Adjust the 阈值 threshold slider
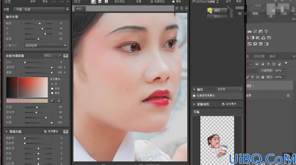 (38, 39)
